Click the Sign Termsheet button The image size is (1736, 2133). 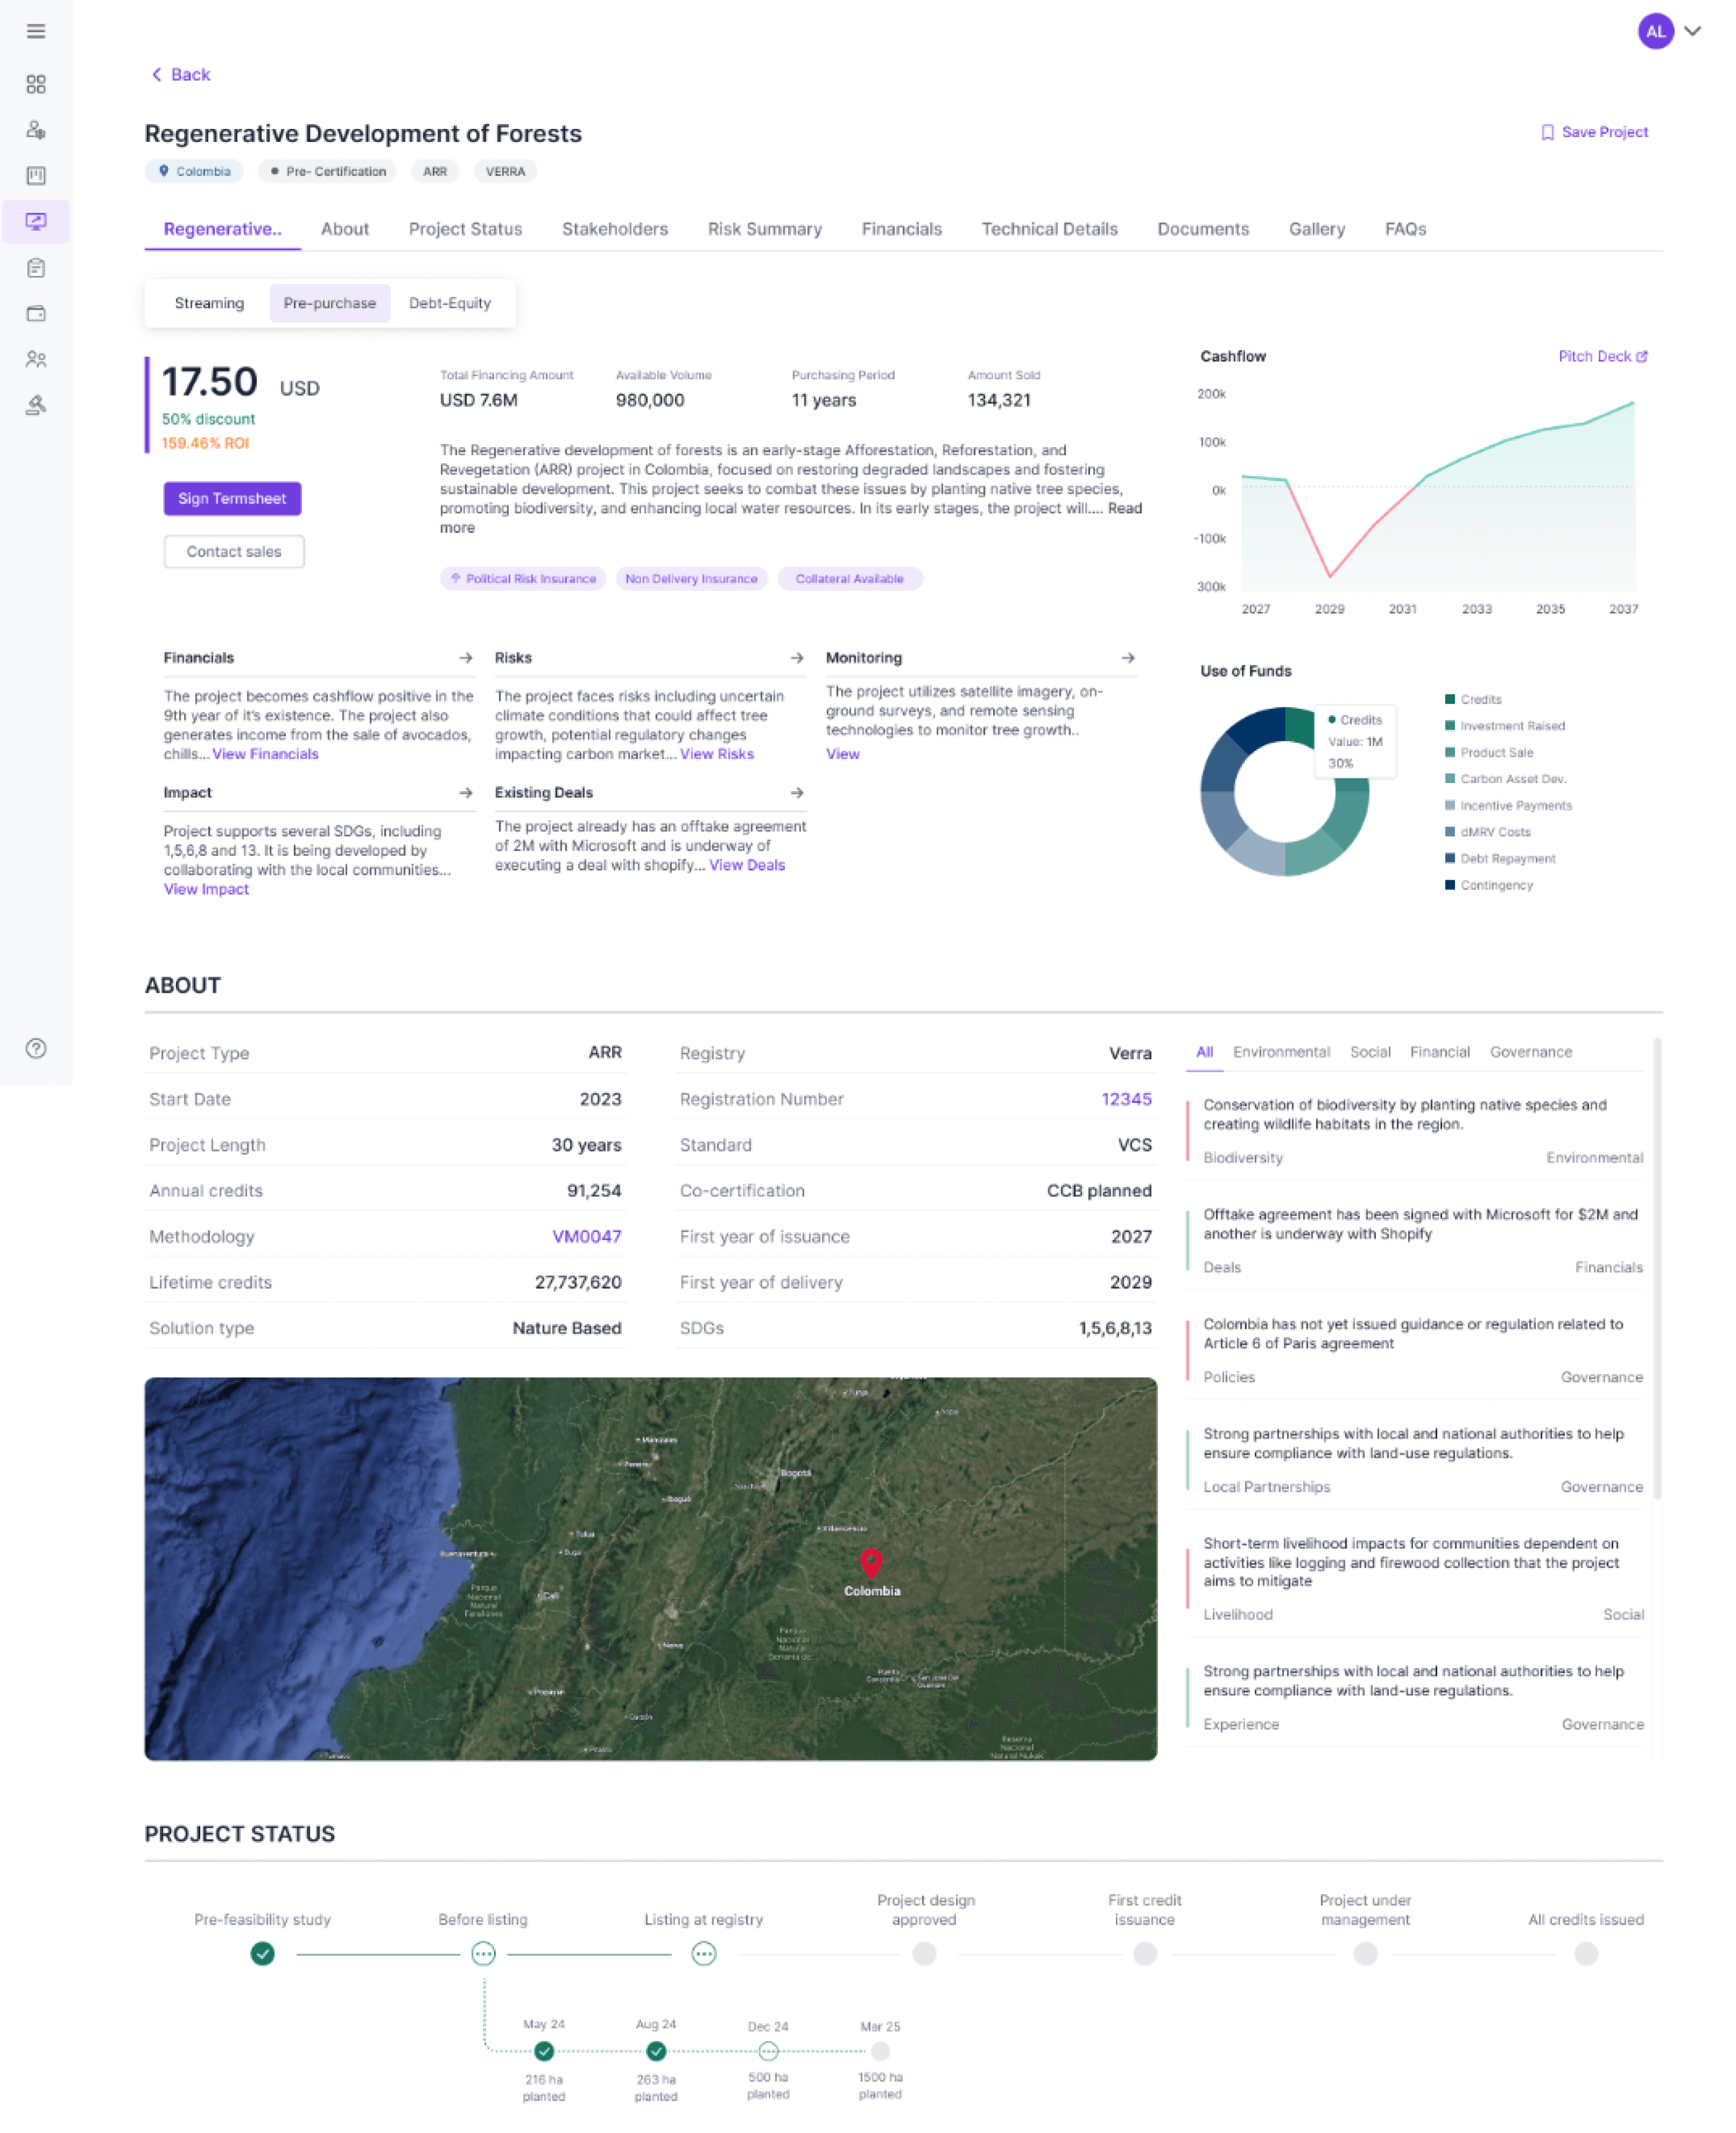(x=232, y=498)
